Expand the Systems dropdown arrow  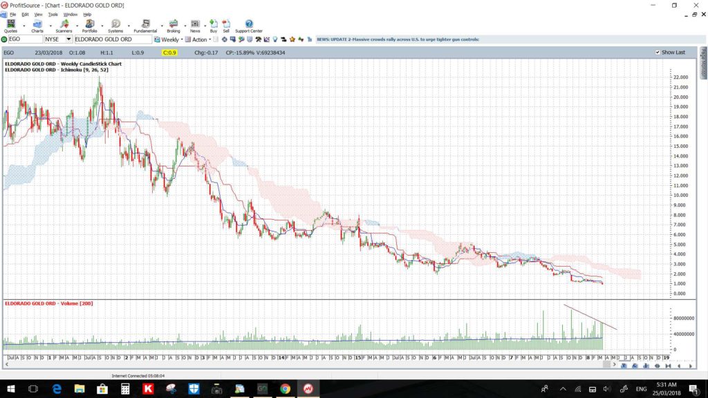129,26
